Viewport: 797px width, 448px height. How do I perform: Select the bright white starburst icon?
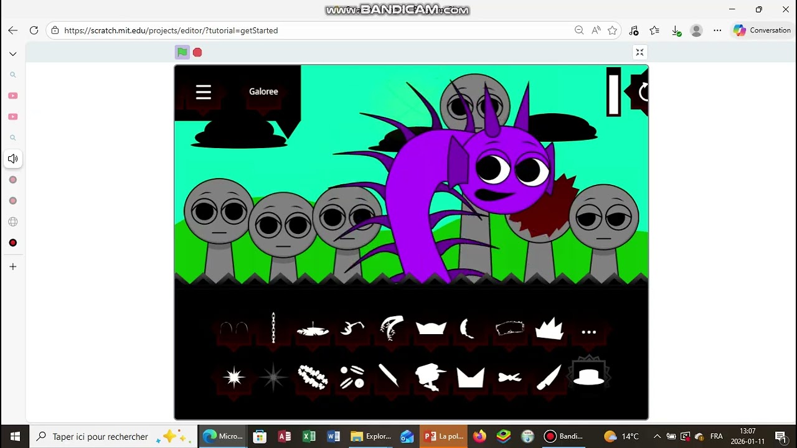234,377
